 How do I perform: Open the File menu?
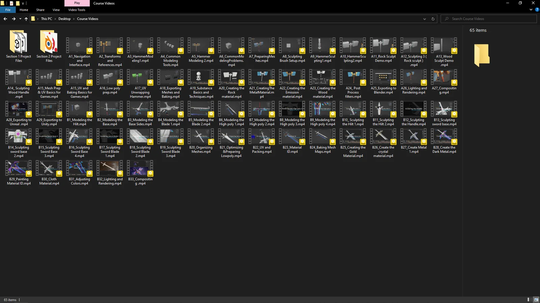point(8,10)
